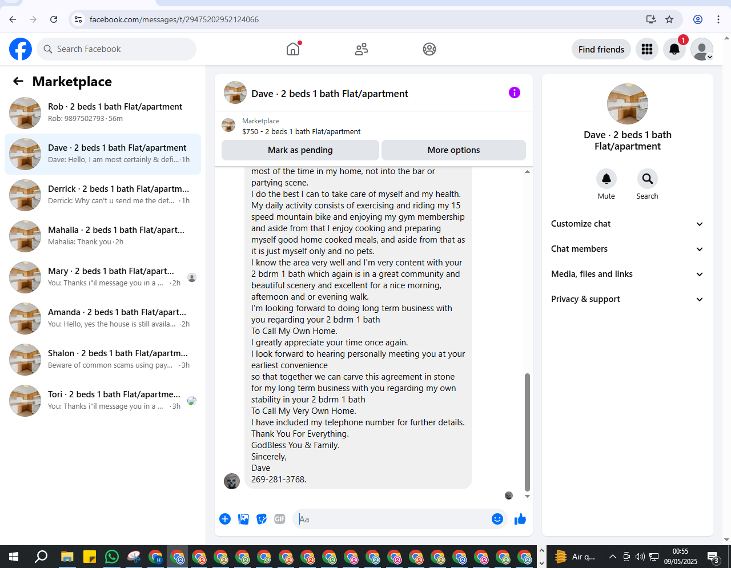Choose a sticker icon

[x=262, y=519]
